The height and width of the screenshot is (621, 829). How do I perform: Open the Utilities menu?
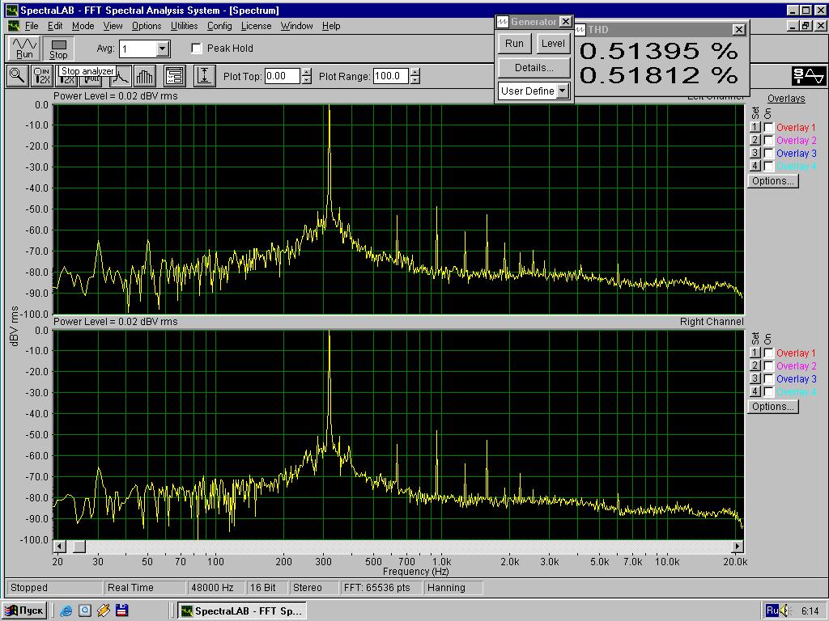(184, 26)
